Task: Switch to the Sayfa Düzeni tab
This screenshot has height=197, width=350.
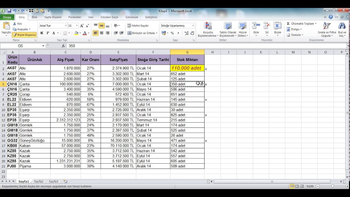Action: (53, 17)
